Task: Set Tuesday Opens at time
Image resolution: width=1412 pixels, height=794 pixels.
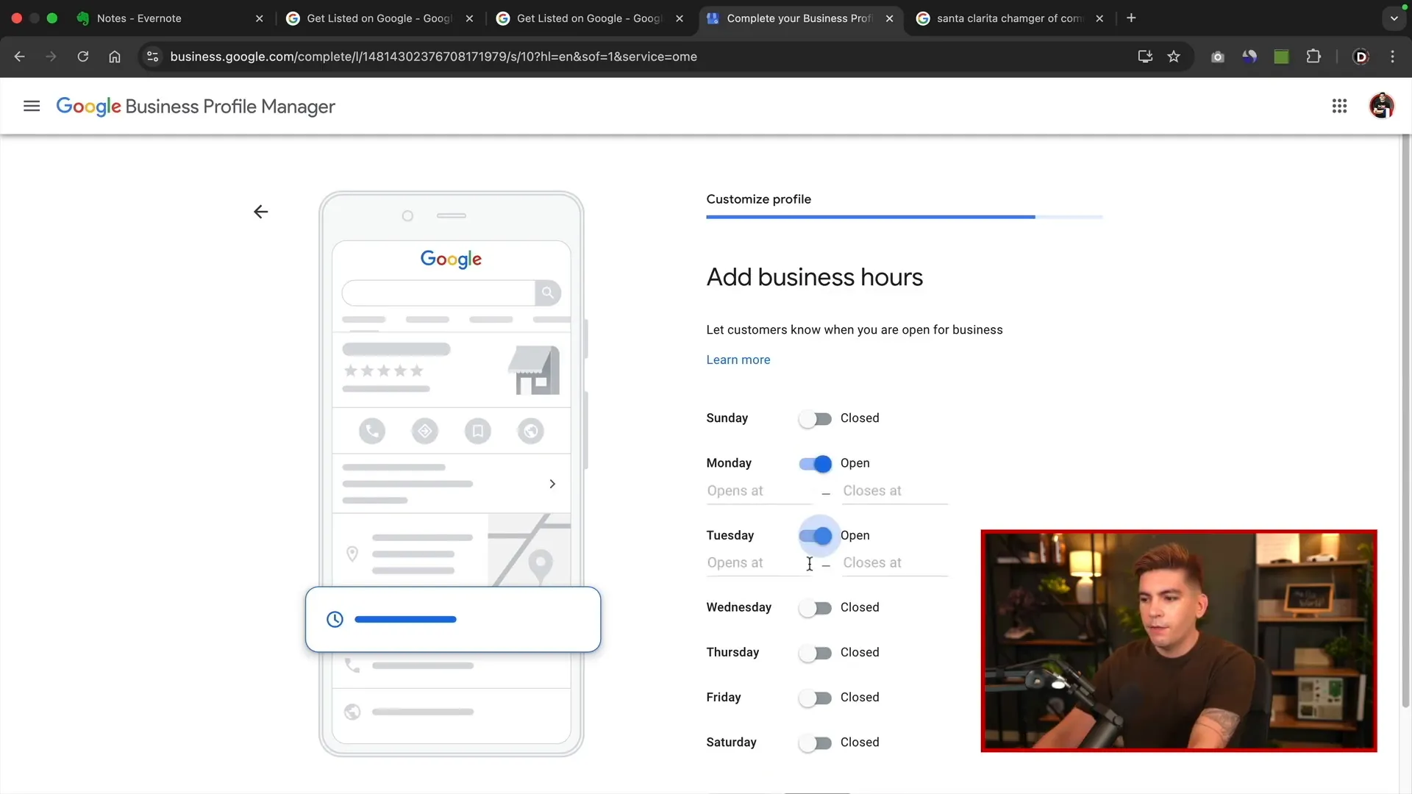Action: [759, 563]
